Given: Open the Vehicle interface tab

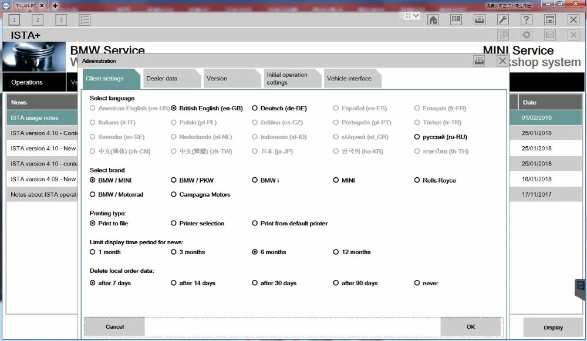Looking at the screenshot, I should coord(352,79).
